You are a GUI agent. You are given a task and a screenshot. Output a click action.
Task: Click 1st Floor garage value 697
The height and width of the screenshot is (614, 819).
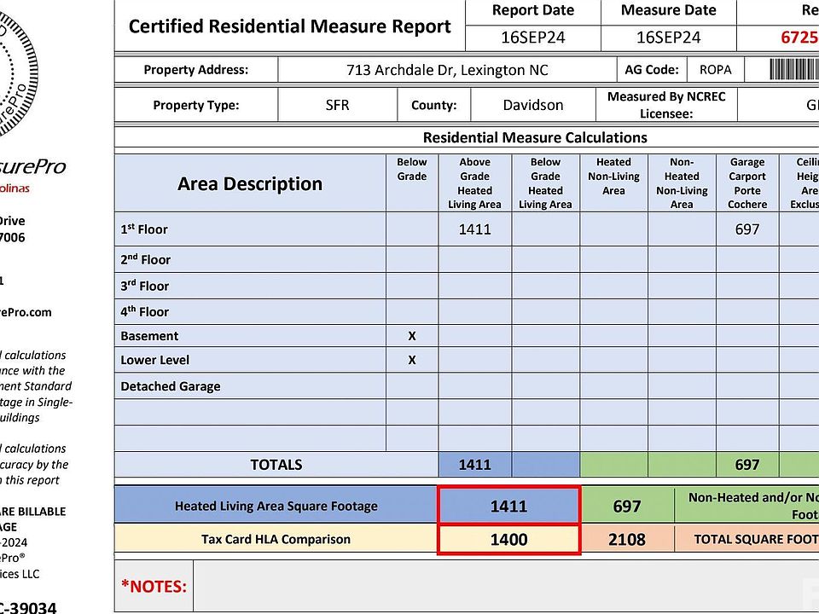pyautogui.click(x=746, y=229)
